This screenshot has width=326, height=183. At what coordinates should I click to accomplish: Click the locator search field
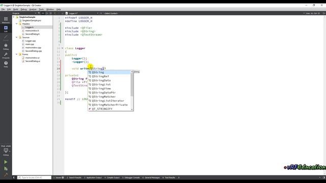[35, 177]
